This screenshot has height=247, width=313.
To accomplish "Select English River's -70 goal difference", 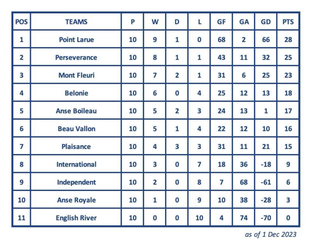I will 266,218.
